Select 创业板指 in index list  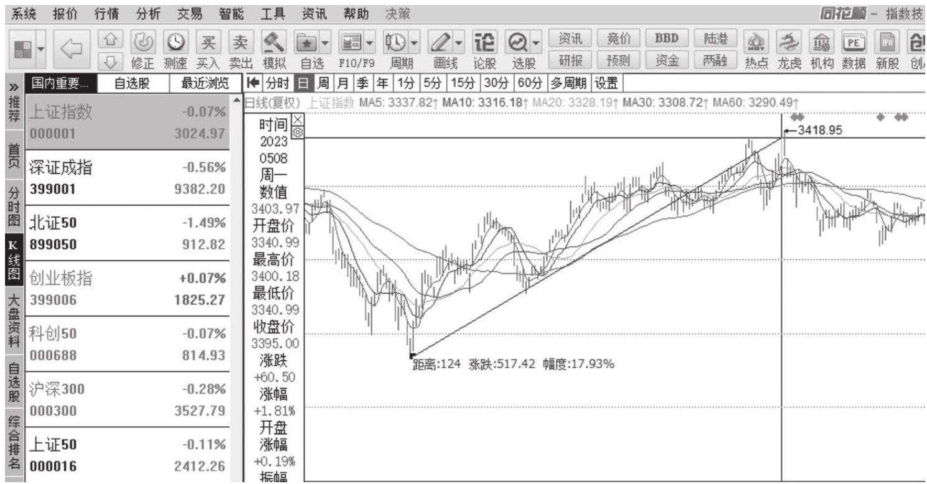[x=128, y=289]
